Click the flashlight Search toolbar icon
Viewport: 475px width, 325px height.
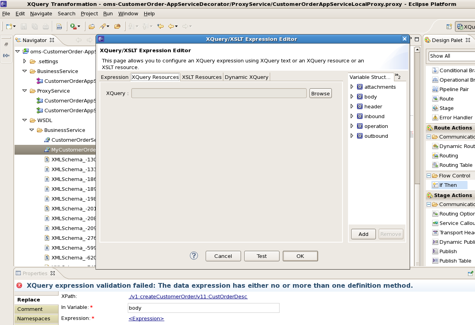click(103, 26)
